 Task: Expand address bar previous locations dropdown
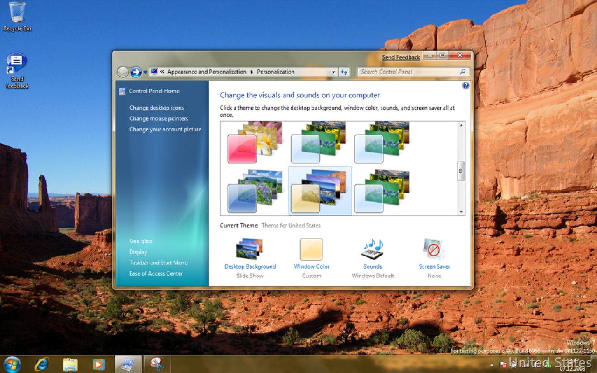click(x=333, y=72)
